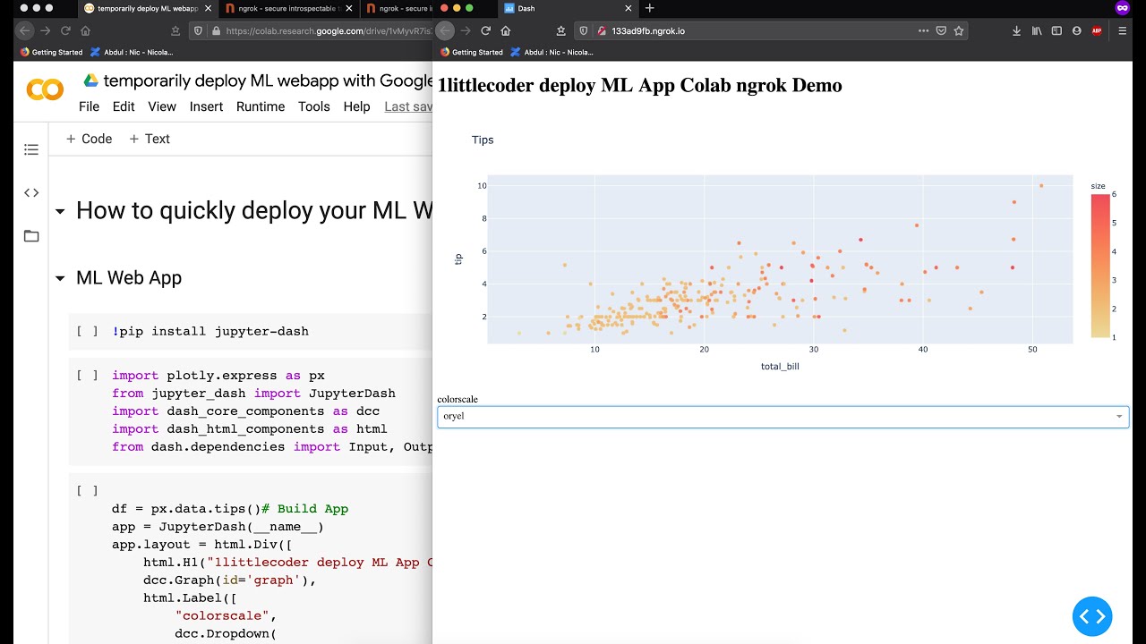The height and width of the screenshot is (644, 1146).
Task: Click the blue code toggle button in Dash window
Action: (1092, 616)
